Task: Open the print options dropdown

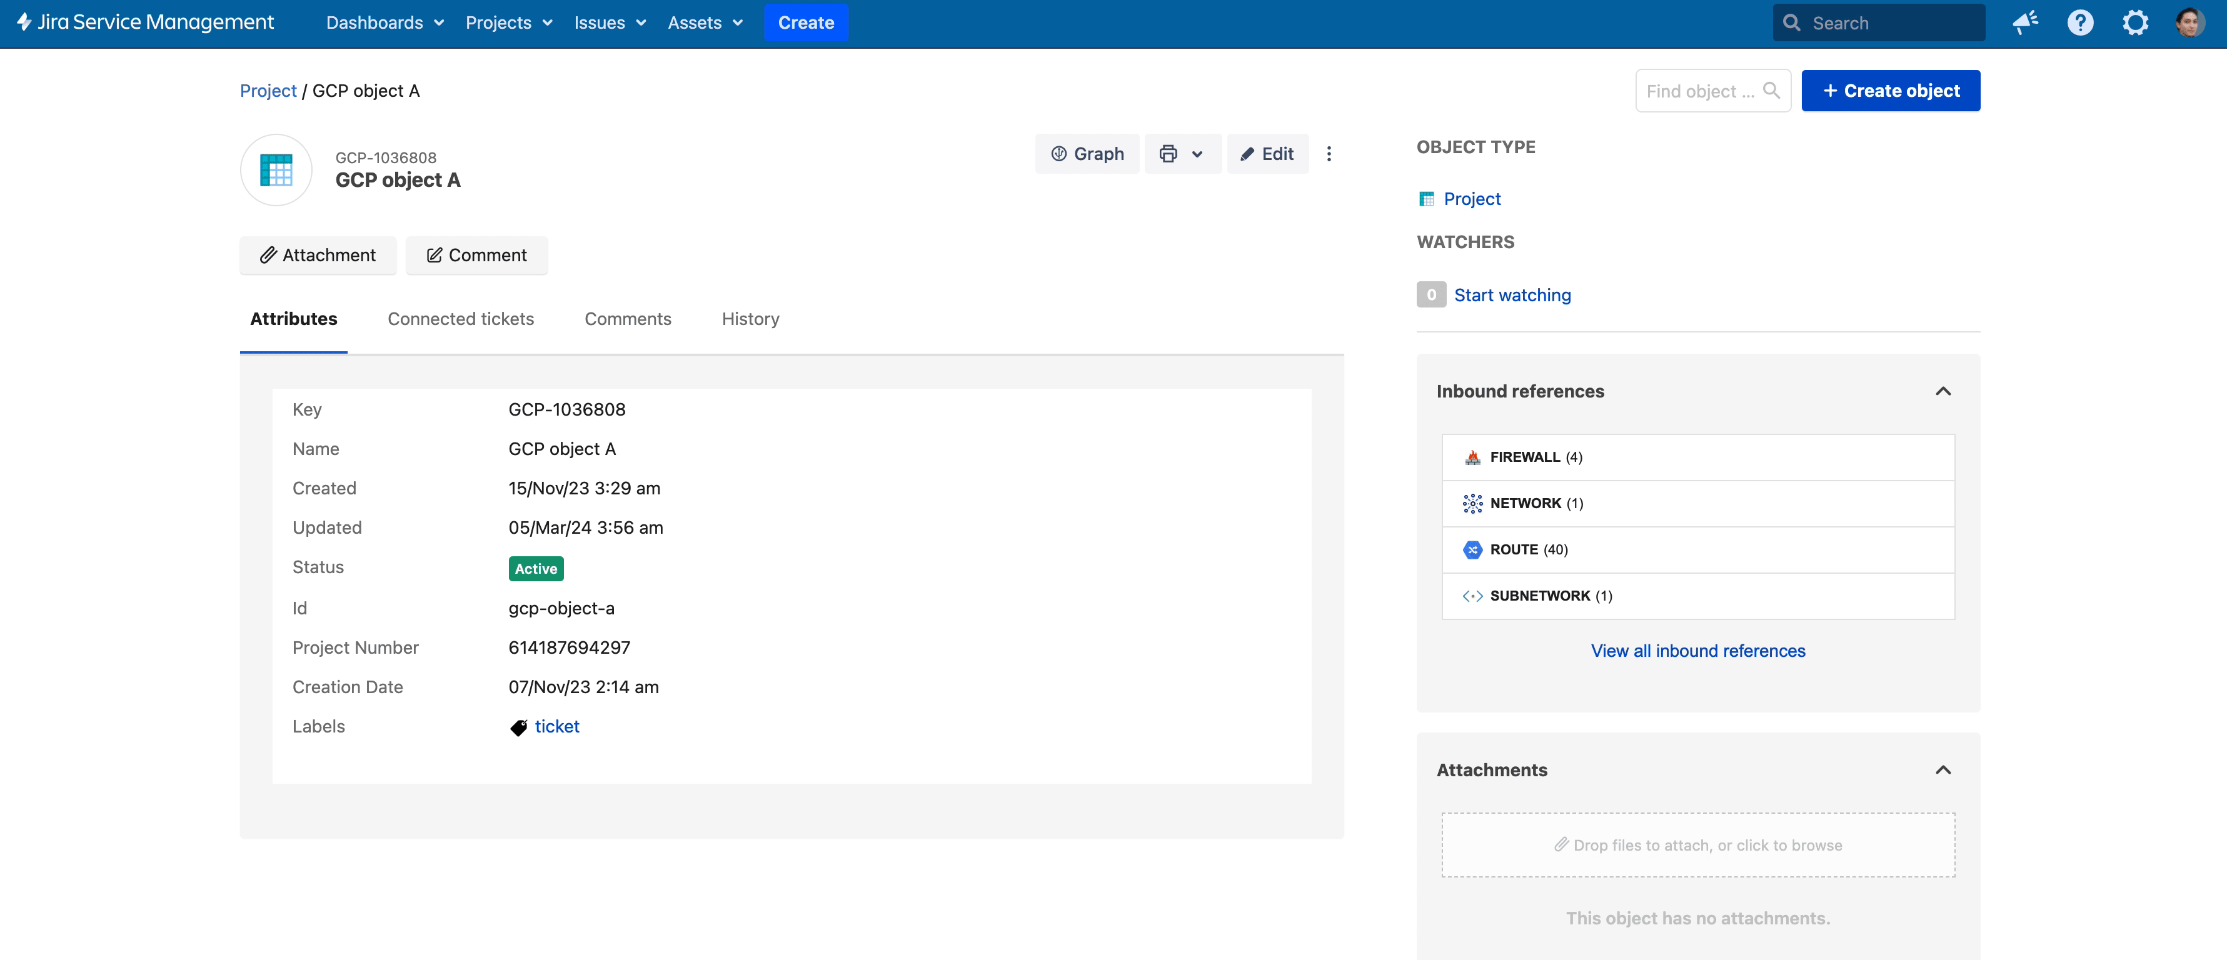Action: coord(1182,154)
